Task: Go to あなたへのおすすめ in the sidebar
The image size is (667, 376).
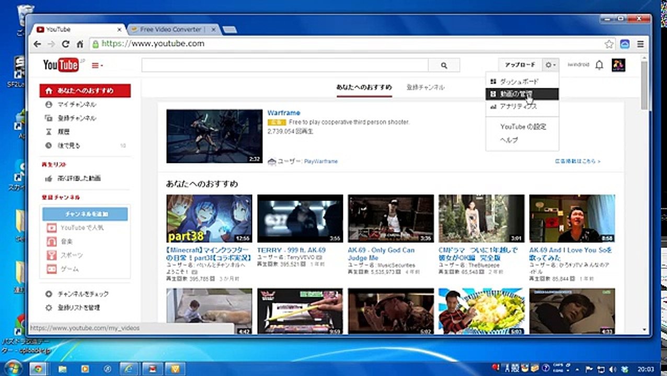Action: [x=85, y=90]
